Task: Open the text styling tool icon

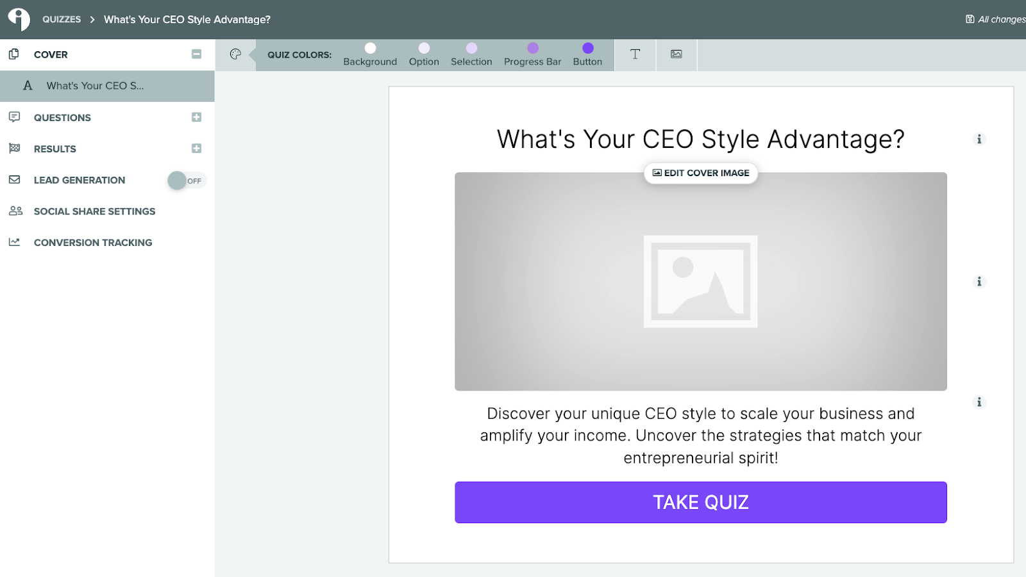Action: click(x=635, y=54)
